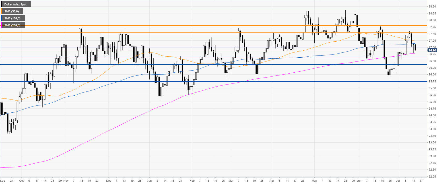Click the 100.00-level 97.00 price axis label
Image resolution: width=442 pixels, height=184 pixels.
click(x=432, y=47)
